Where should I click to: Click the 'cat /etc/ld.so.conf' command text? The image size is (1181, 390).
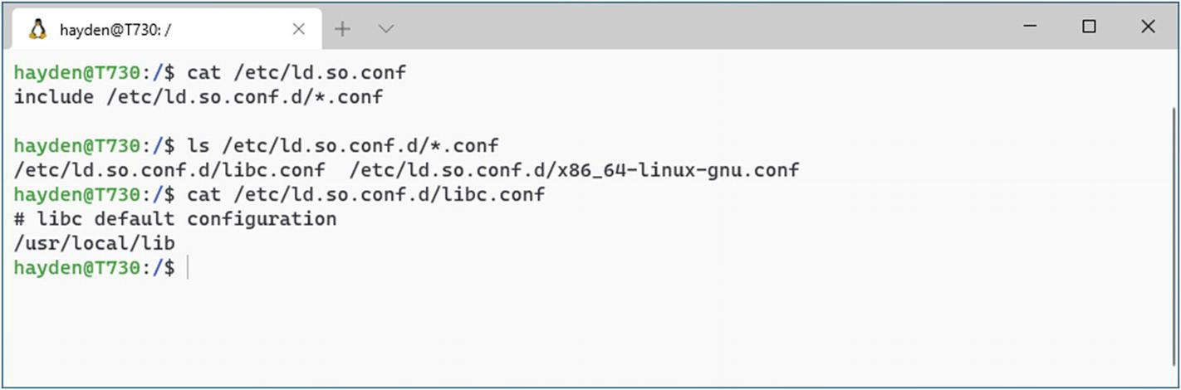pos(296,73)
